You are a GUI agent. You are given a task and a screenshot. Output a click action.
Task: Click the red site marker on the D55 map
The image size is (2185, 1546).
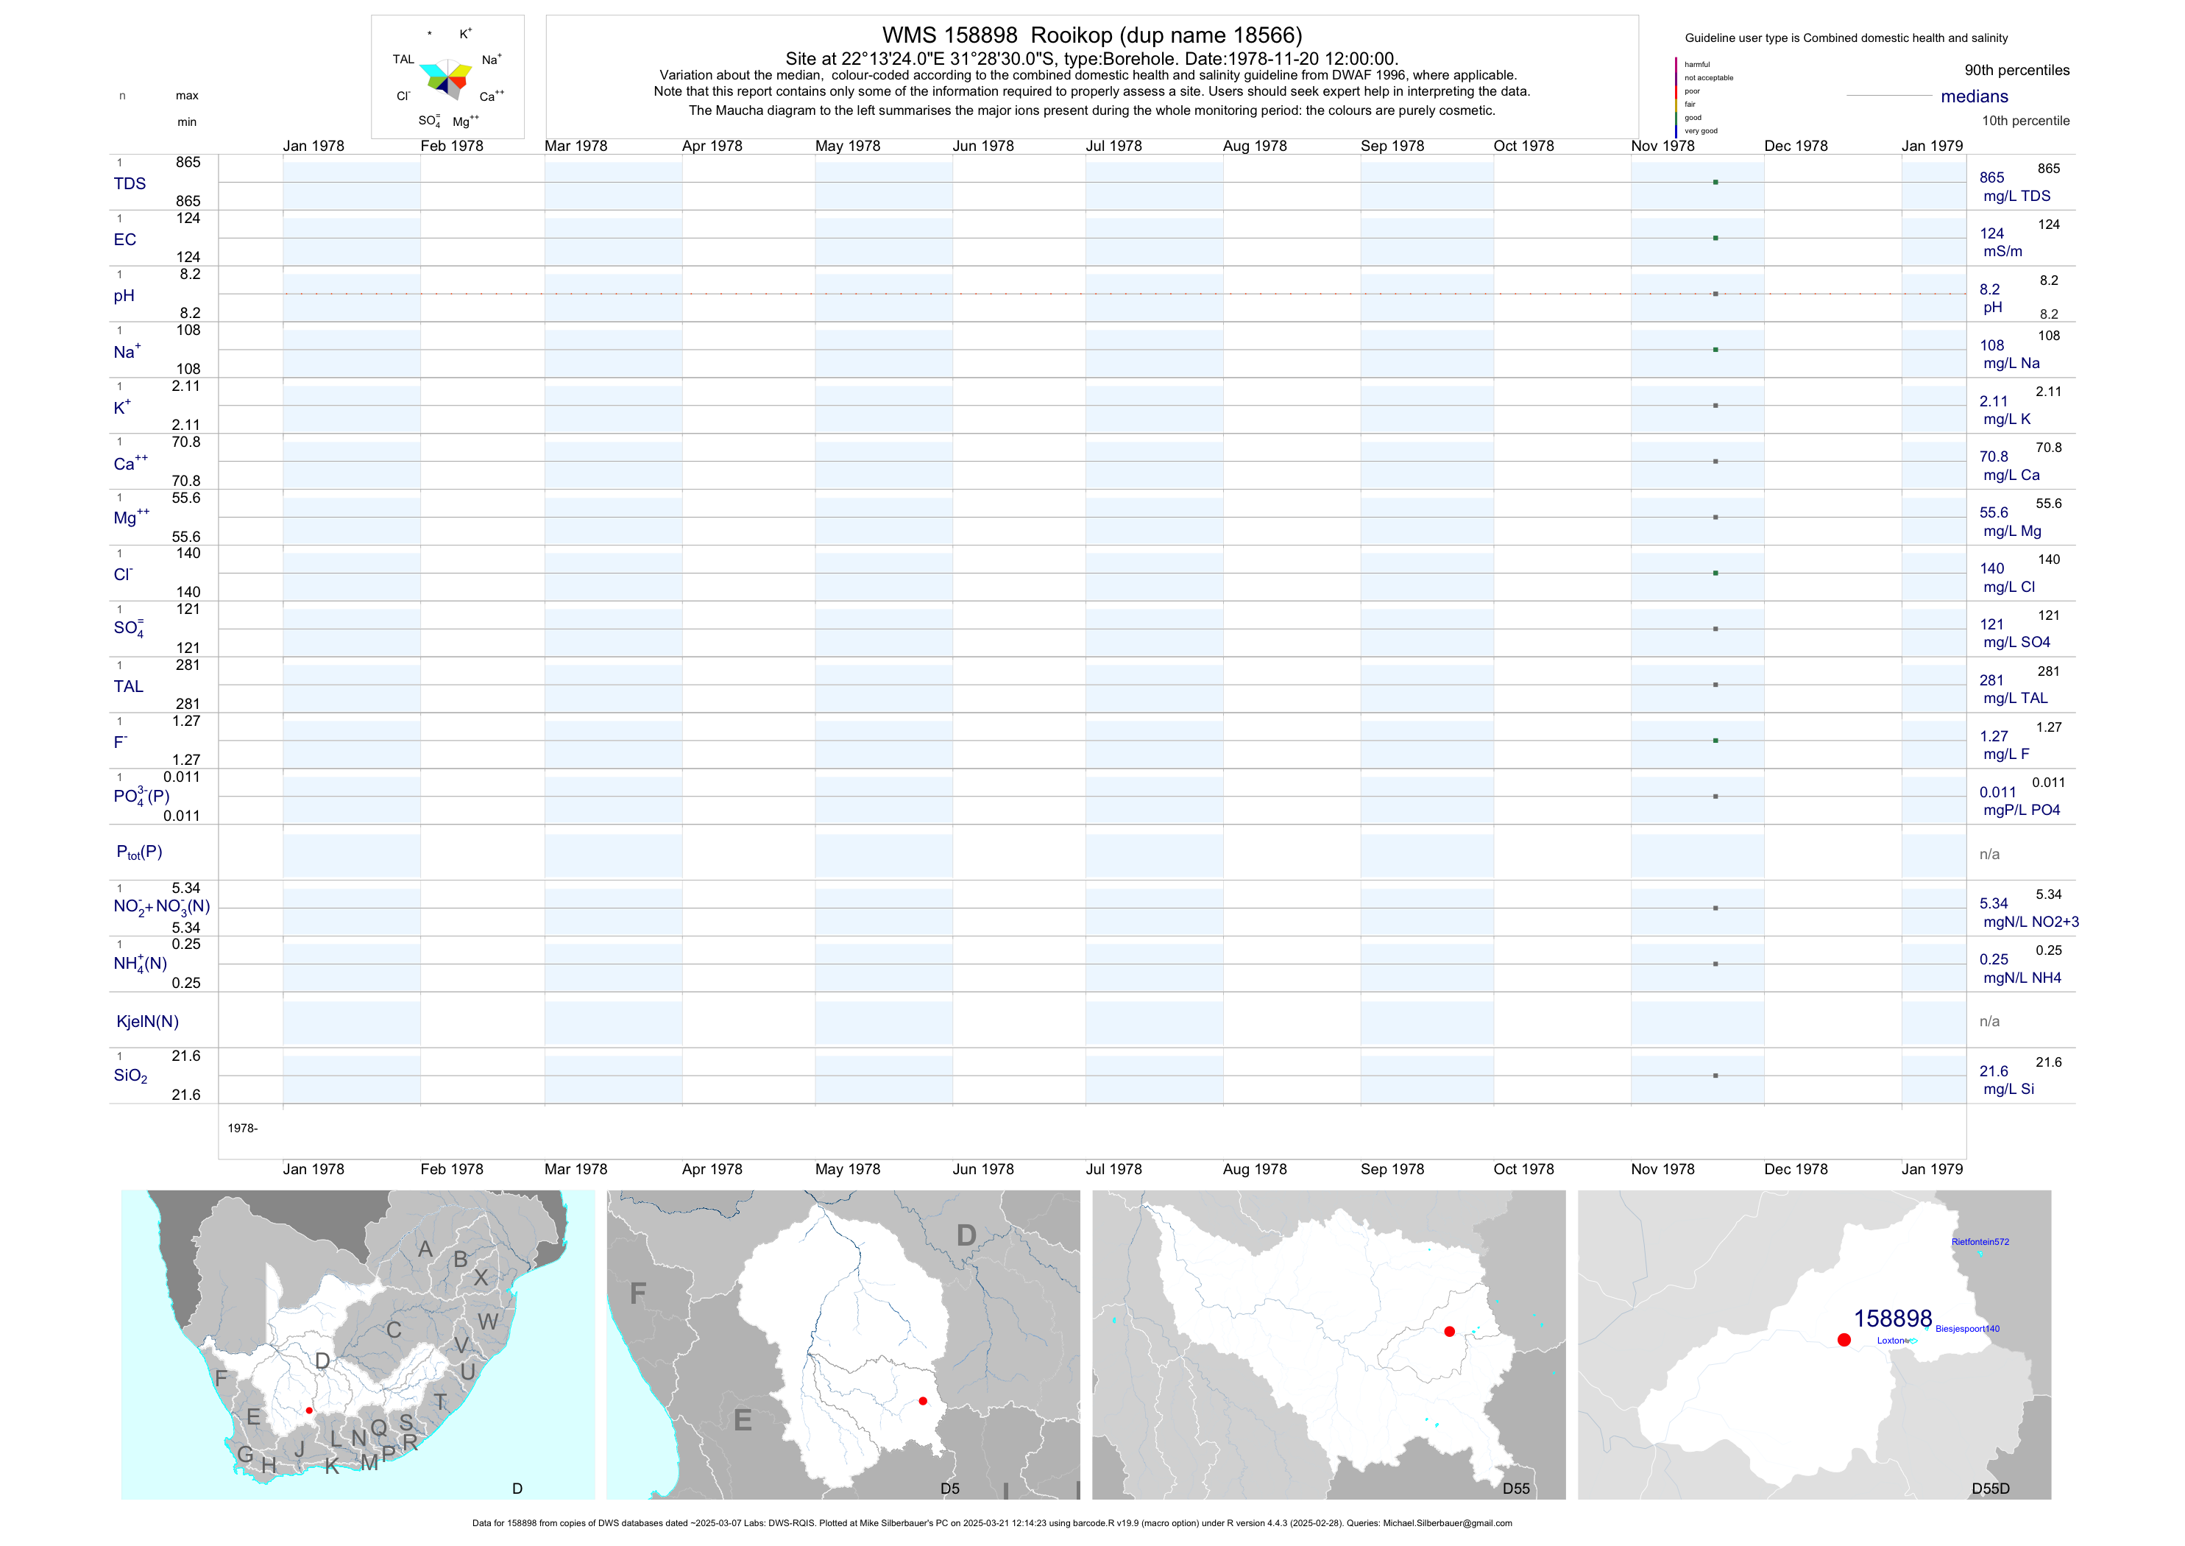tap(1448, 1331)
